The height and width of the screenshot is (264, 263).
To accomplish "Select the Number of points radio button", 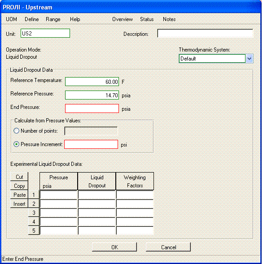I will [x=16, y=130].
